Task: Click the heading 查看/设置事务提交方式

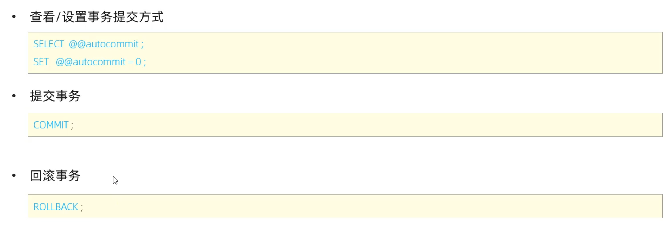Action: coord(97,17)
